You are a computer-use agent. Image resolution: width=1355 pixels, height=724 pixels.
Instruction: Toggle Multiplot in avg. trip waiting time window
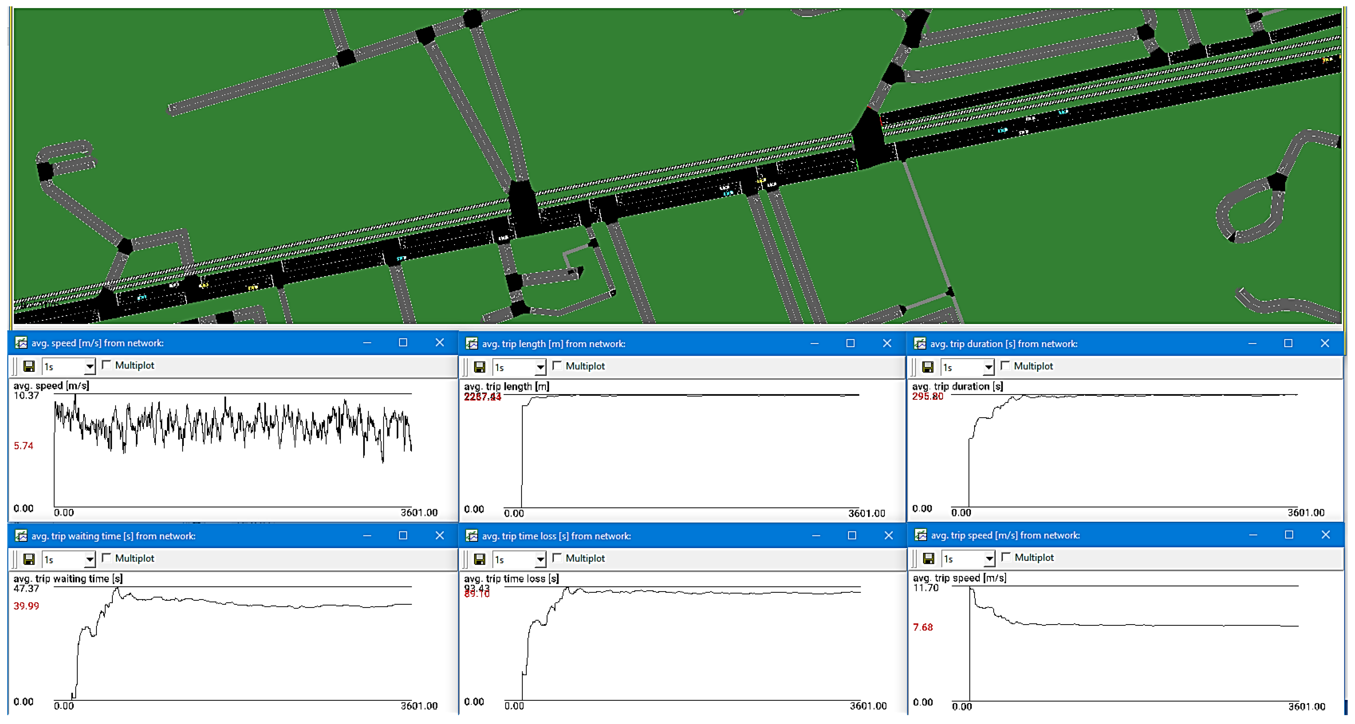tap(107, 558)
